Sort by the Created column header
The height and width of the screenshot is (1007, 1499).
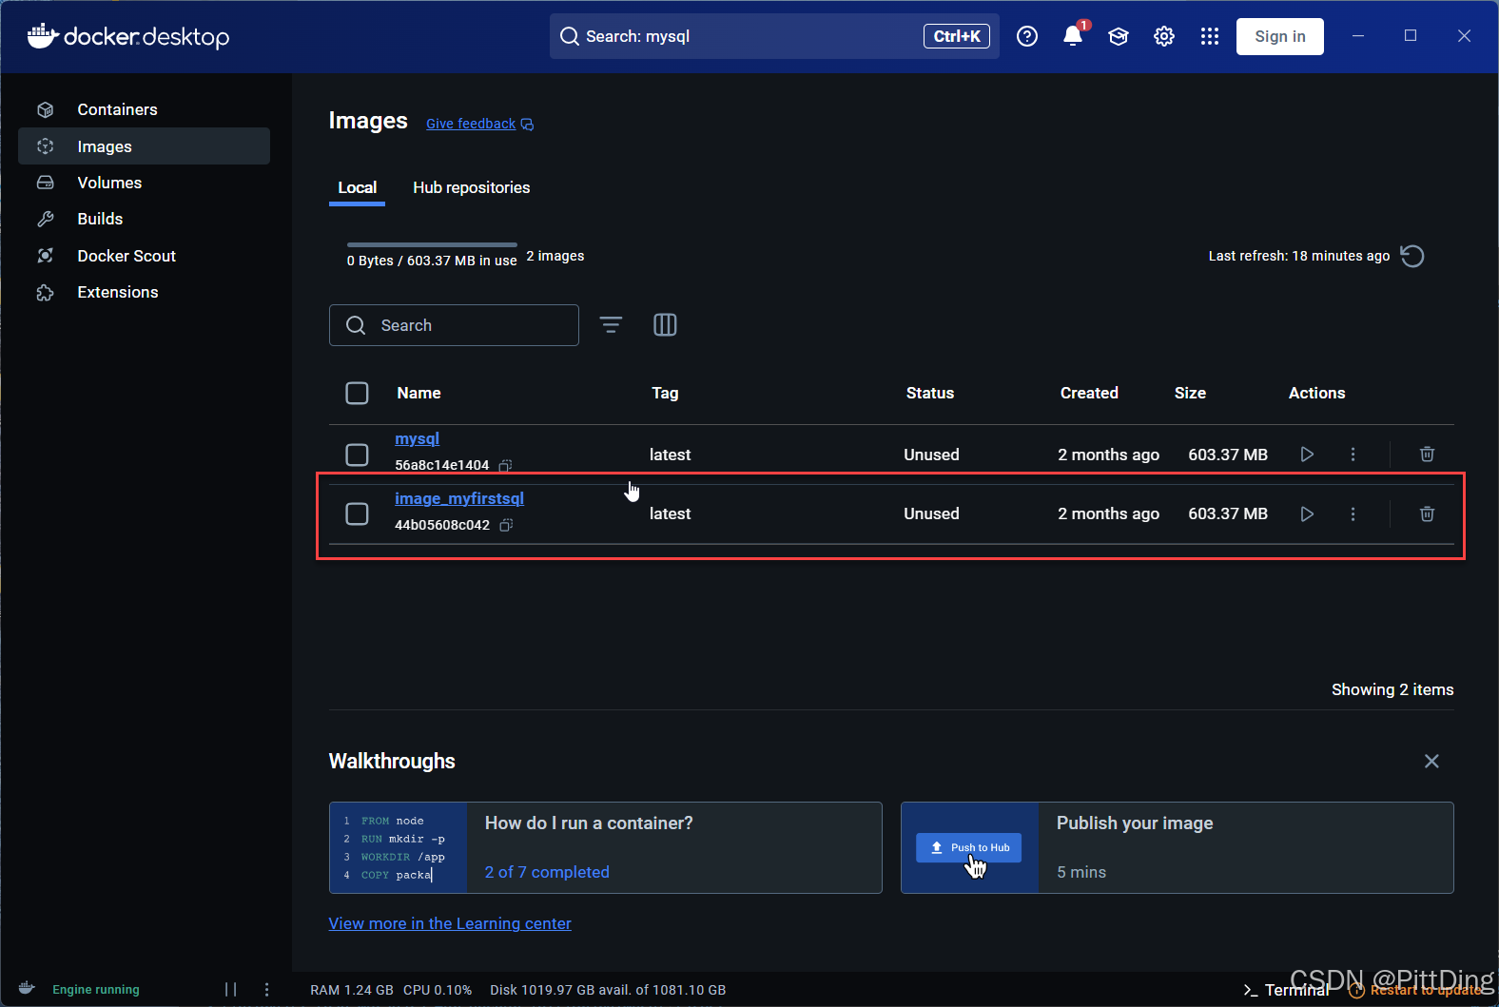pos(1089,393)
